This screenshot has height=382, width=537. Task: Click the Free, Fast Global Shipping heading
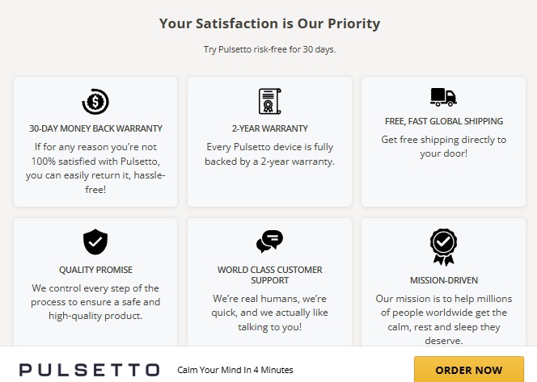[x=443, y=121]
